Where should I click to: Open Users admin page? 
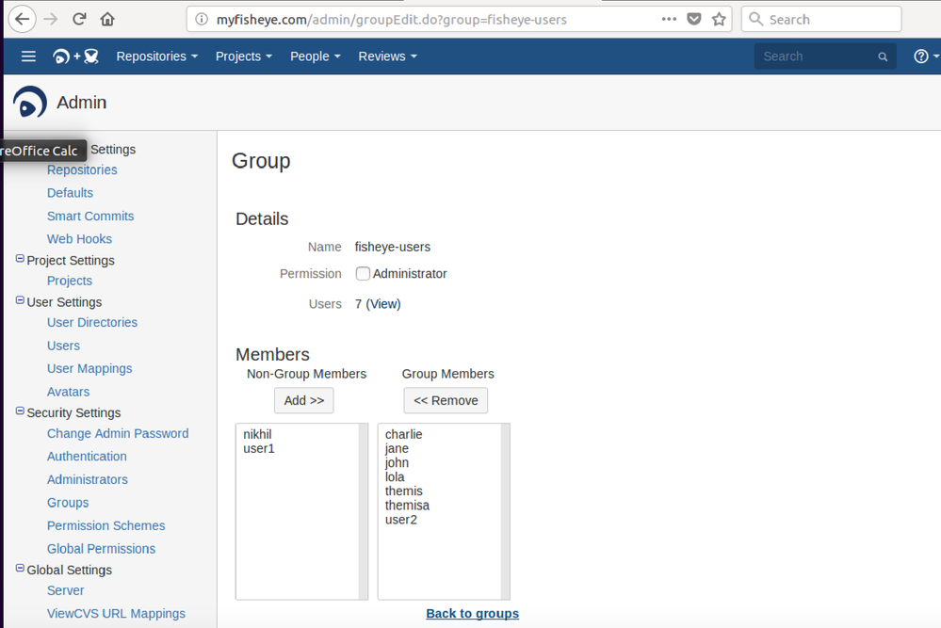64,346
